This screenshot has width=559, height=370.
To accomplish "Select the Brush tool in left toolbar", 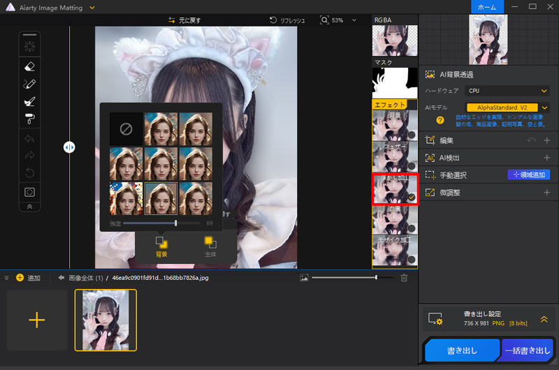I will click(29, 84).
